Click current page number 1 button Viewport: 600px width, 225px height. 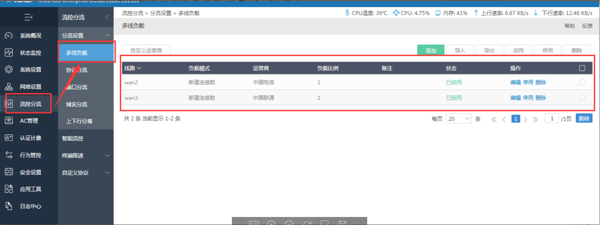click(515, 119)
